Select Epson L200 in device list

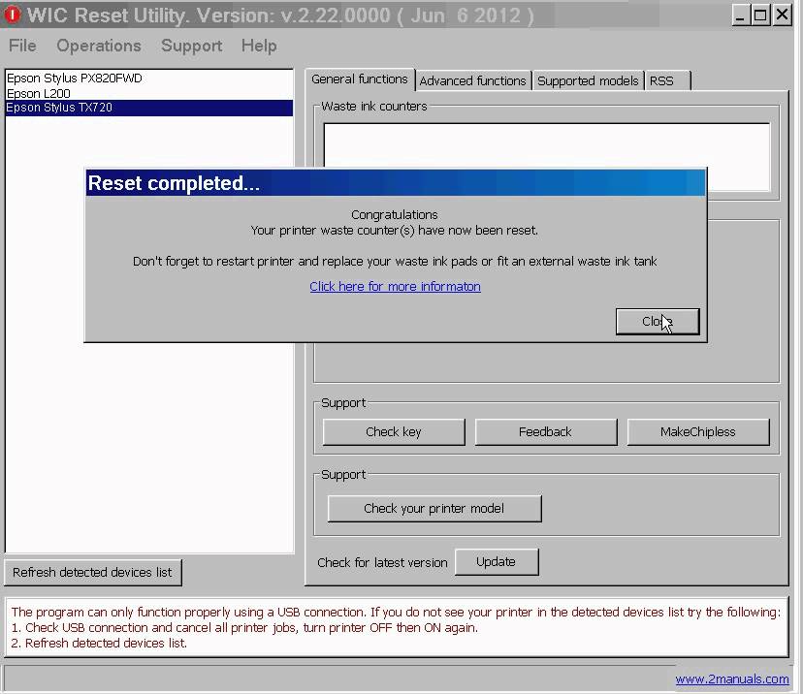(x=149, y=94)
